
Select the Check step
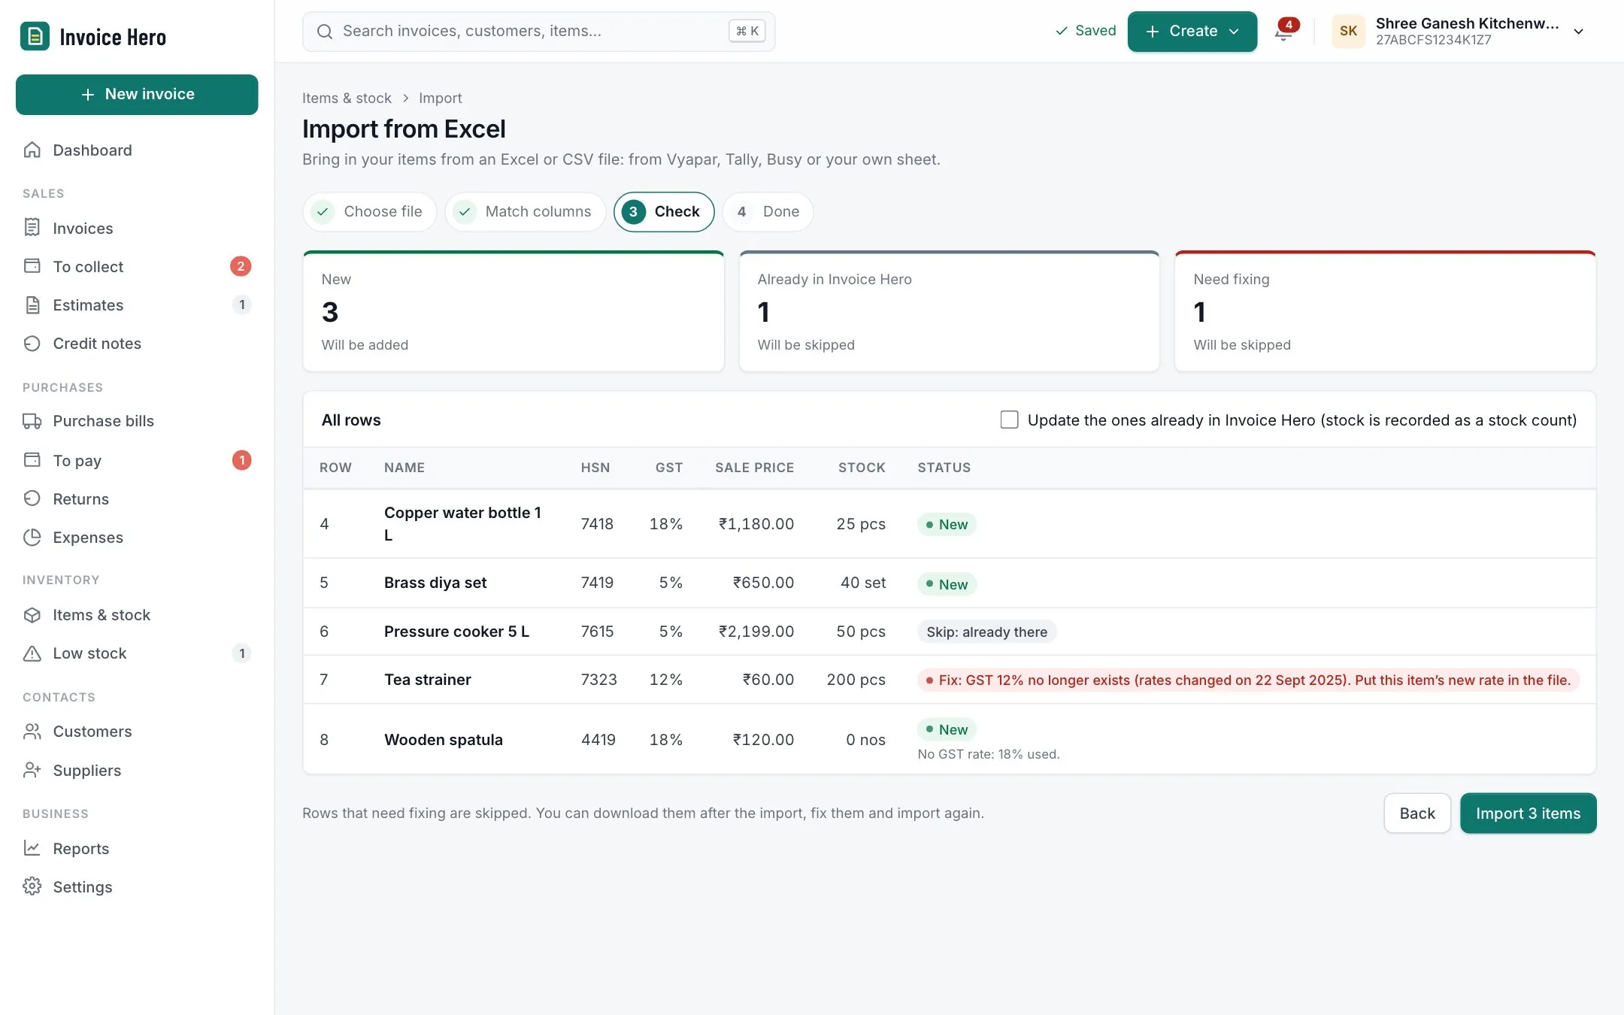tap(663, 211)
